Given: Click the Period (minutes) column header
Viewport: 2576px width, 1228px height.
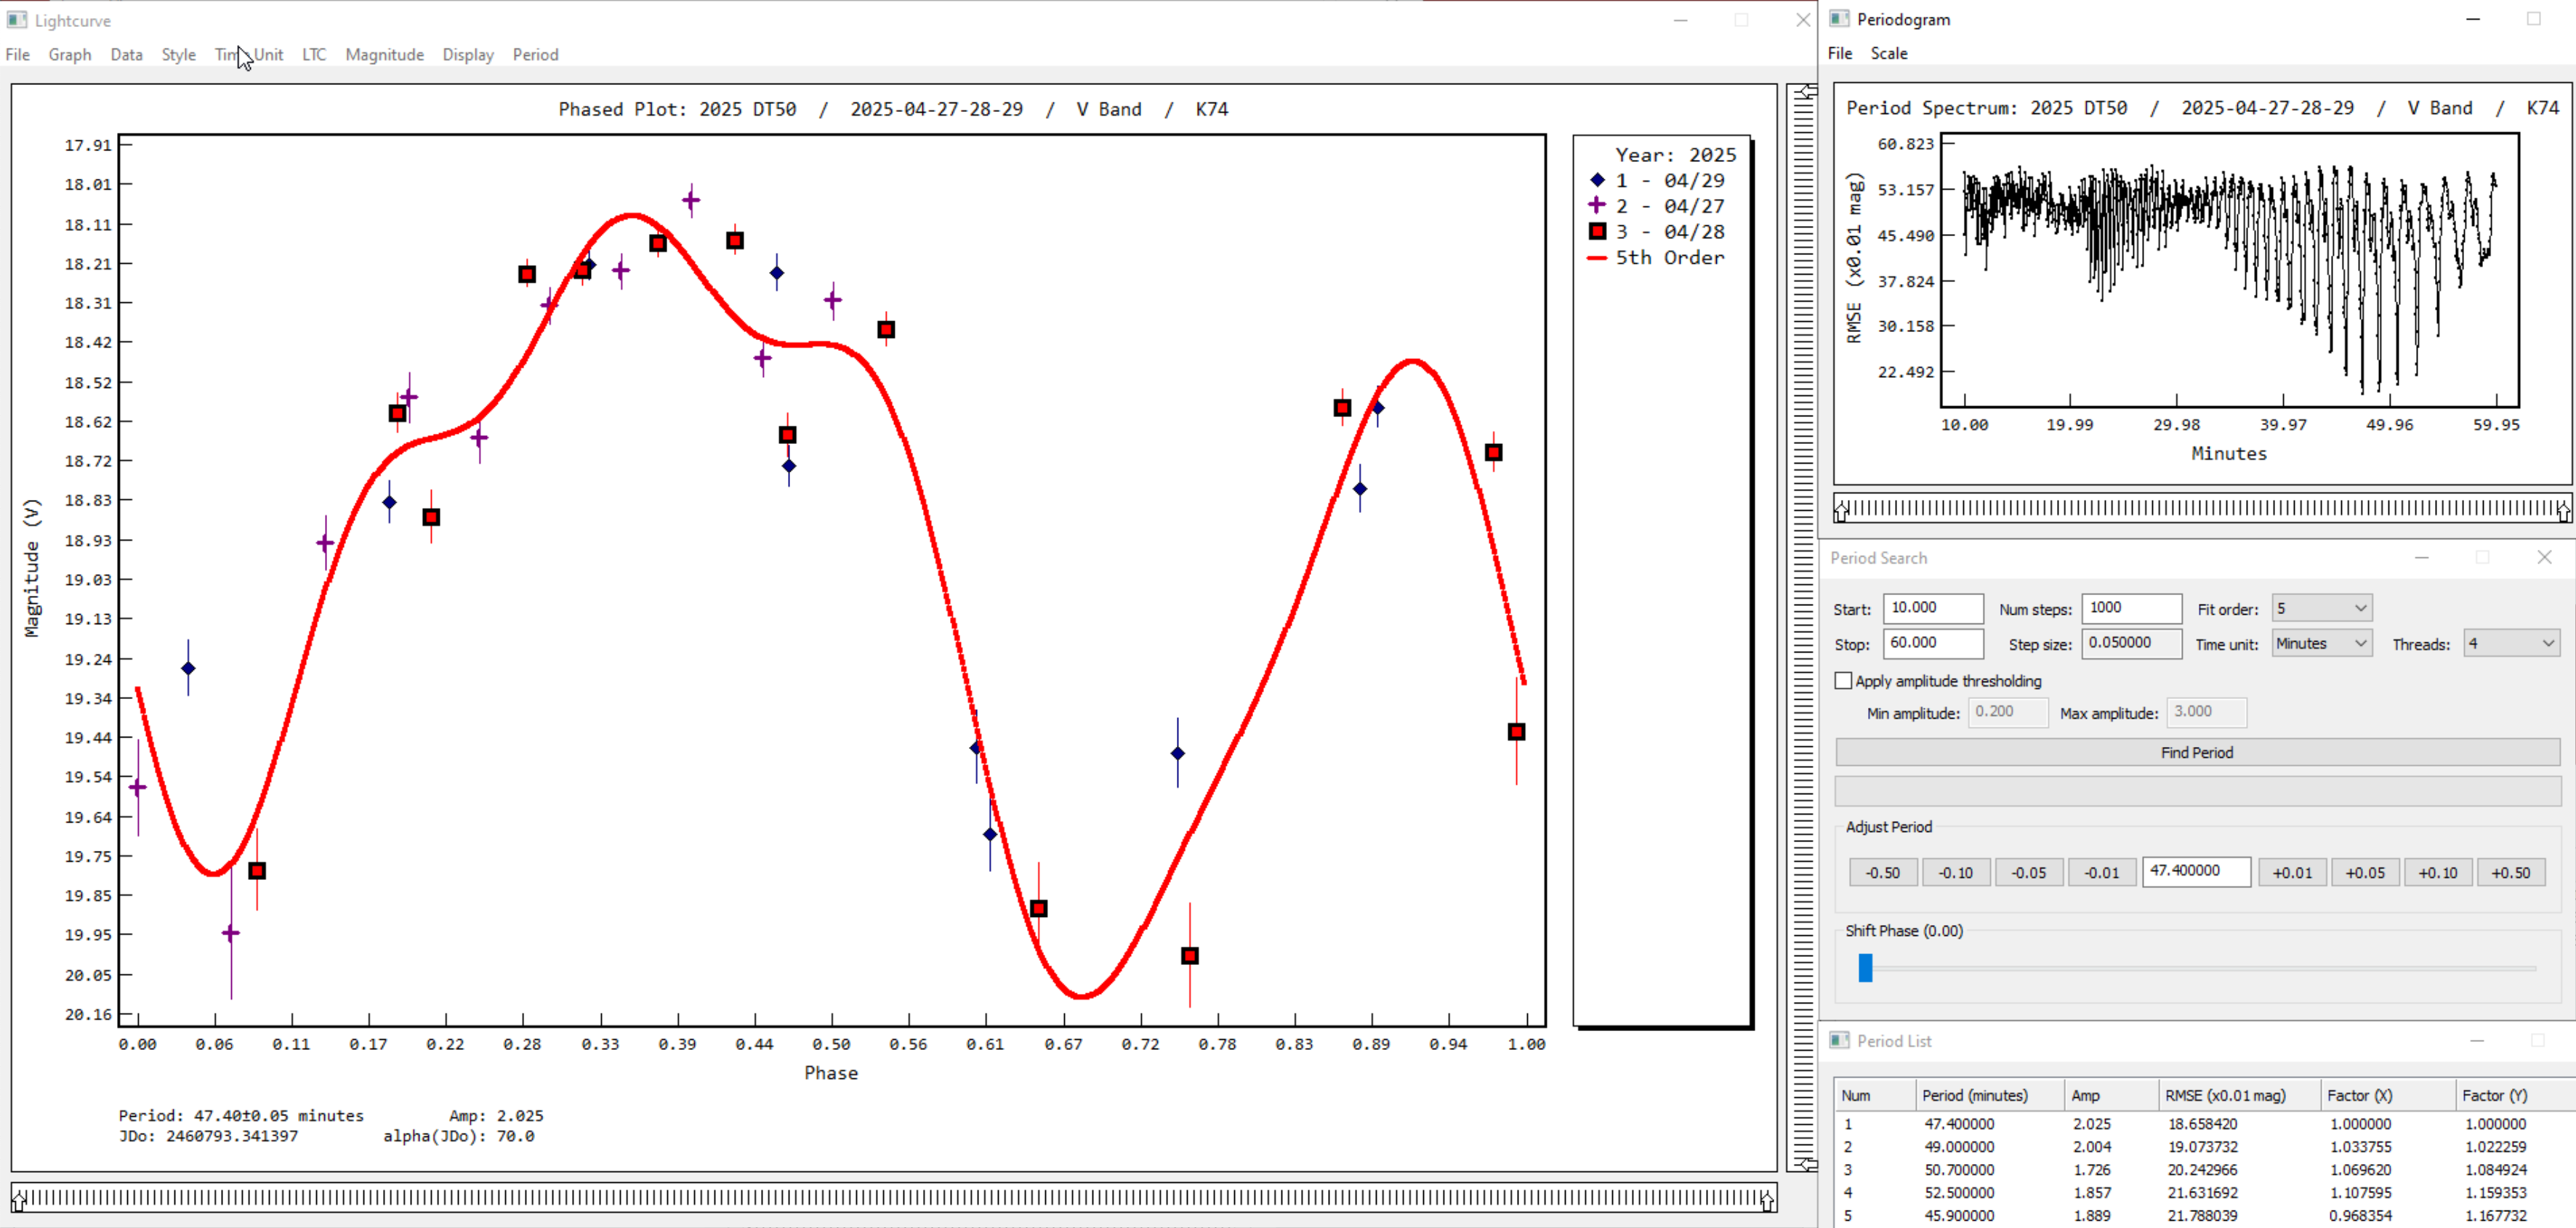Looking at the screenshot, I should 1989,1095.
